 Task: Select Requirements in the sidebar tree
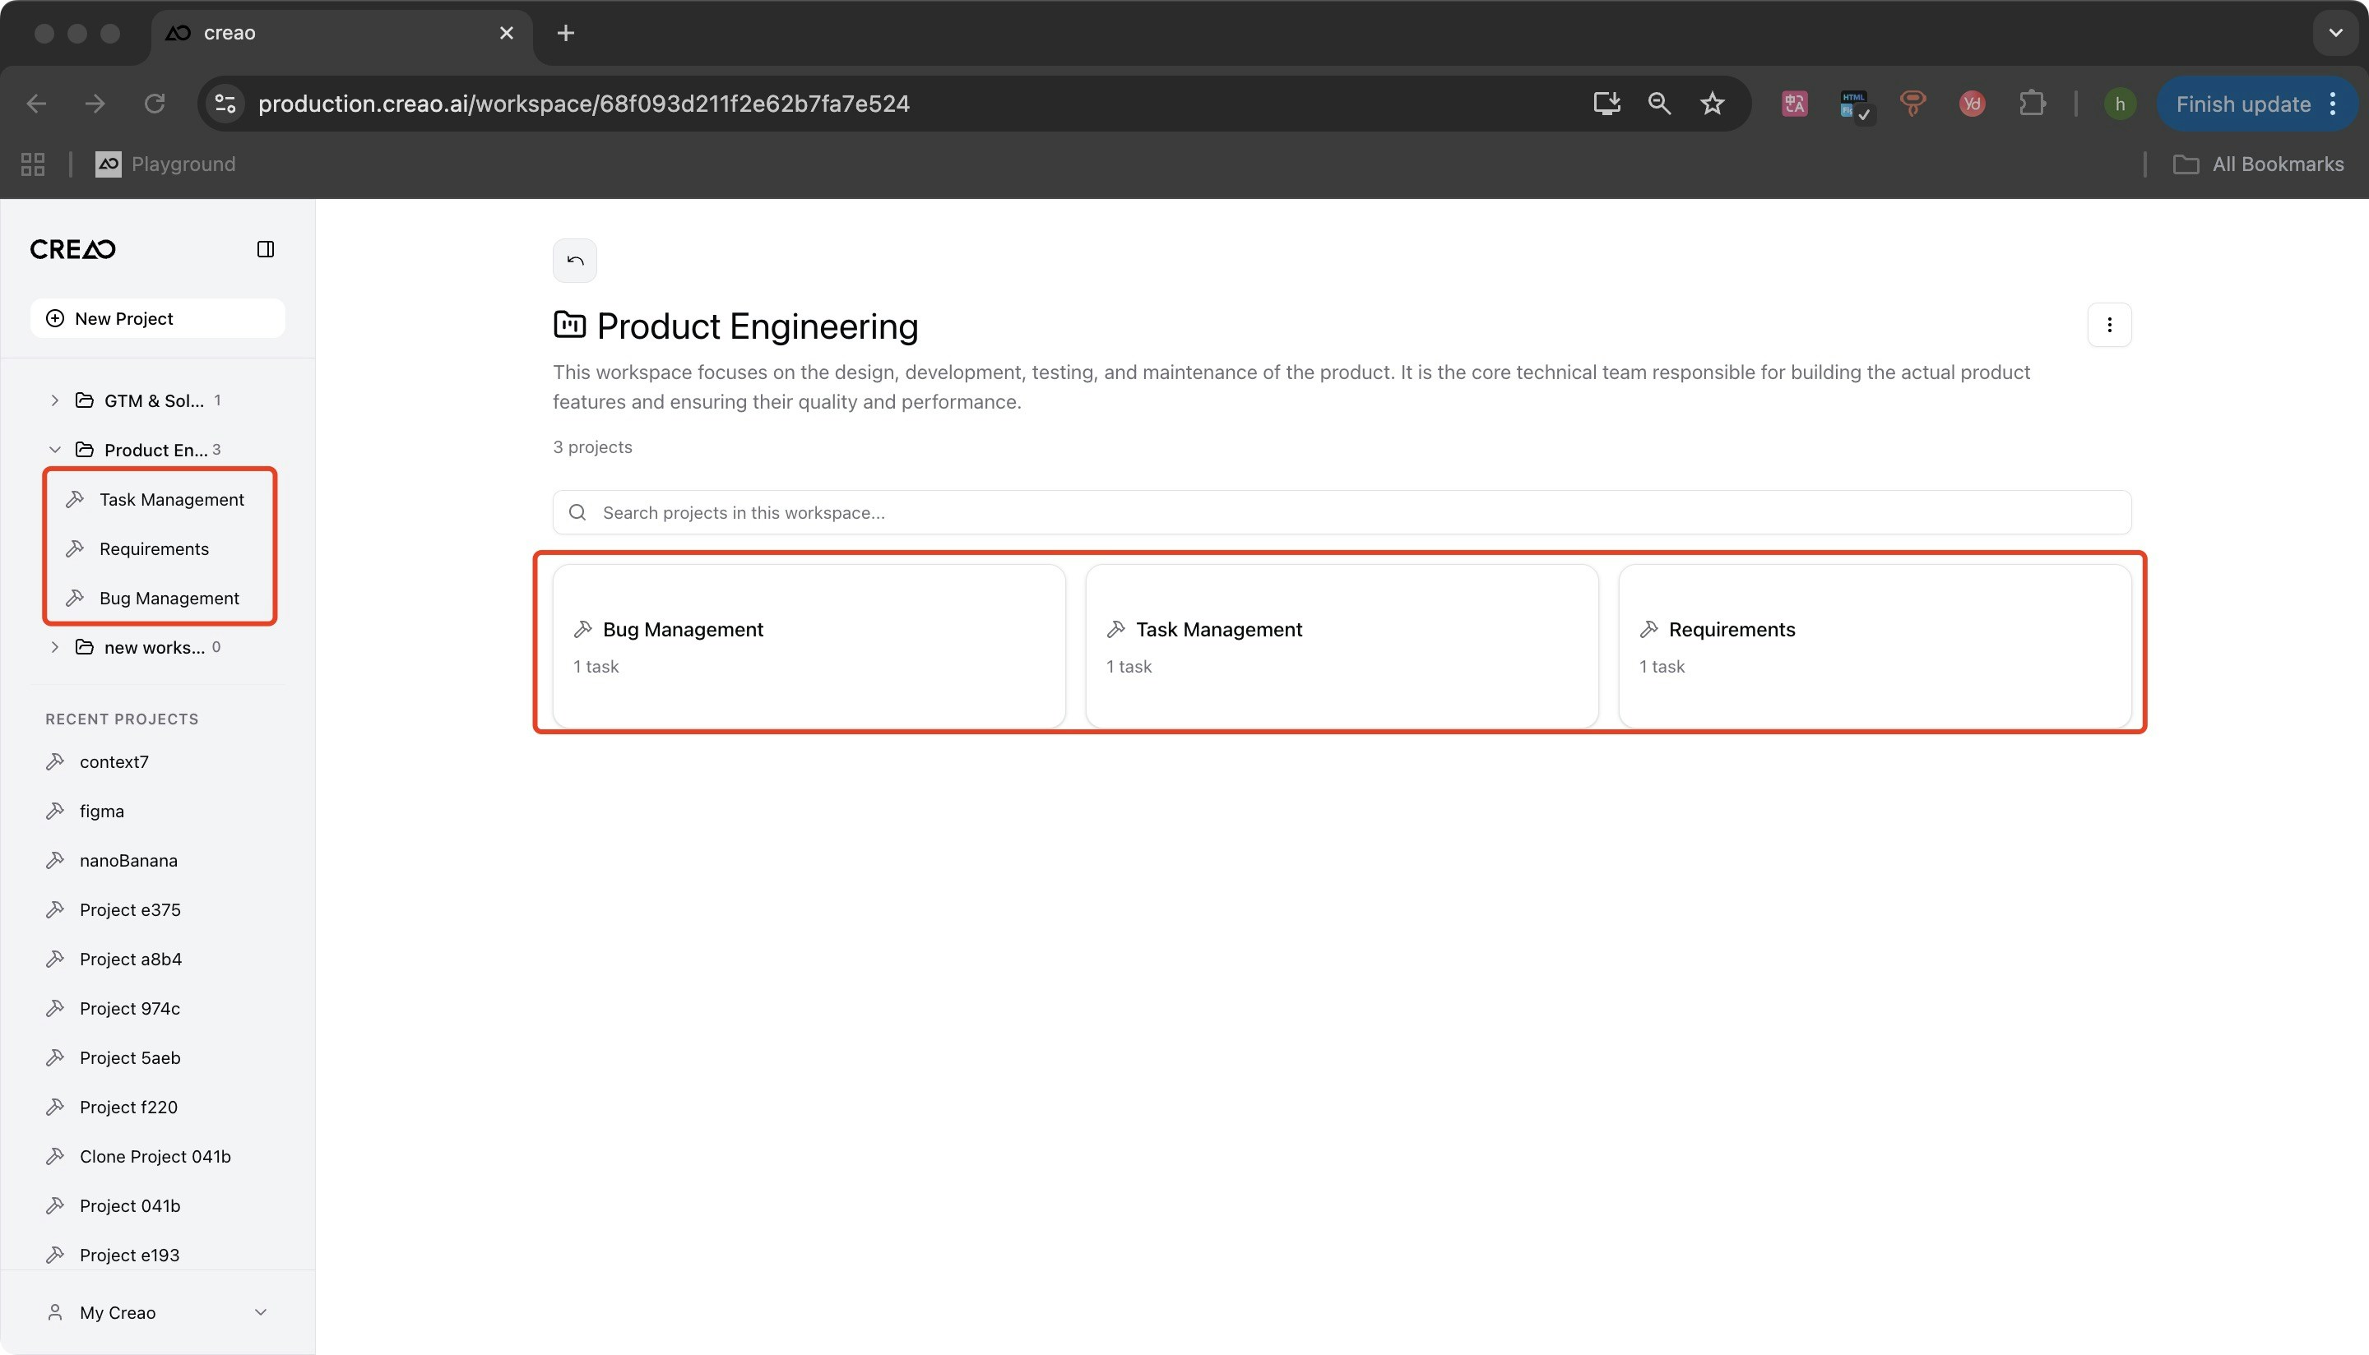pyautogui.click(x=154, y=549)
